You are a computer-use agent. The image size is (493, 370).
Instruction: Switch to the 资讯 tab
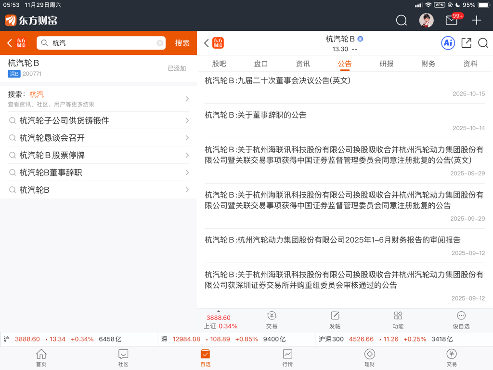click(303, 64)
